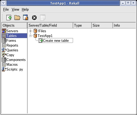Open the window menu arrow in title bar
Image resolution: width=137 pixels, height=115 pixels.
(3, 3)
